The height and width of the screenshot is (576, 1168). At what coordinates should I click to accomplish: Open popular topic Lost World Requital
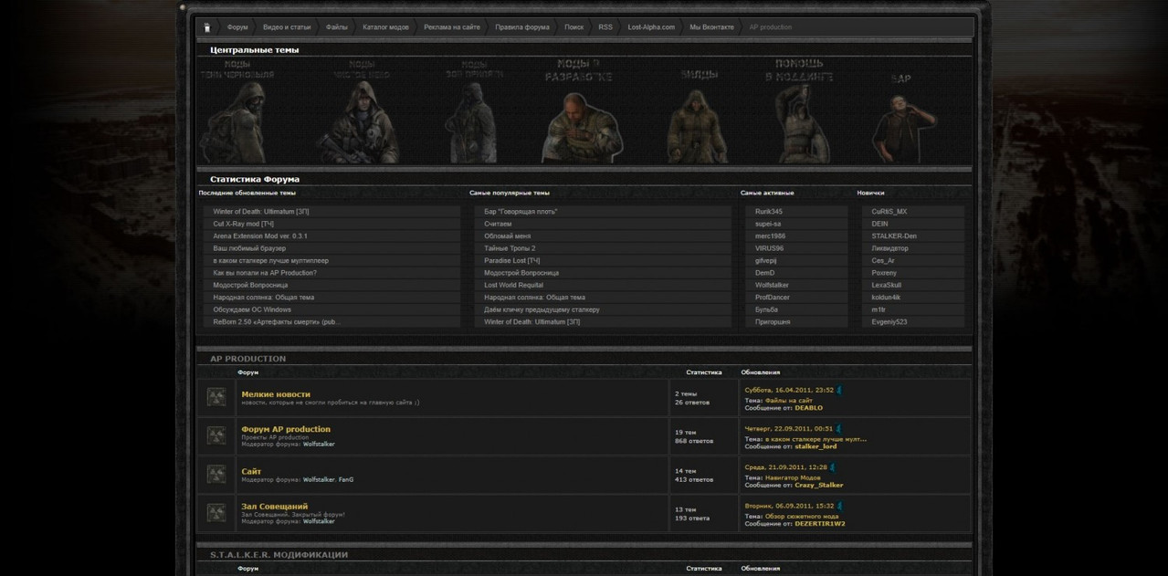[x=513, y=285]
